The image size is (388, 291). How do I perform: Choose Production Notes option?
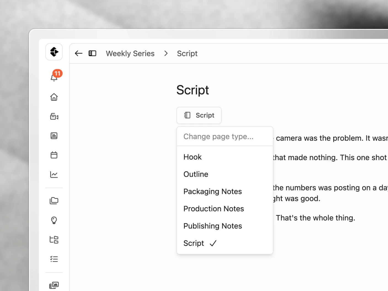tap(225, 209)
